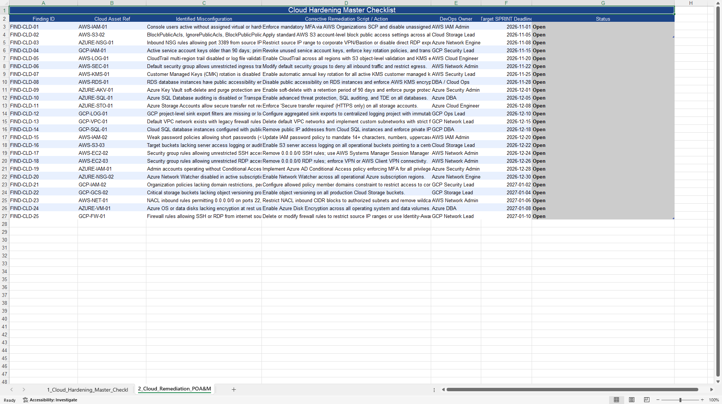This screenshot has width=722, height=404.
Task: Open the 1_Cloud_Hardening_Master_Checkl sheet tab
Action: tap(87, 390)
